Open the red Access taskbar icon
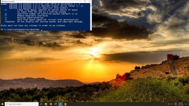Image resolution: width=189 pixels, height=106 pixels. point(51,104)
